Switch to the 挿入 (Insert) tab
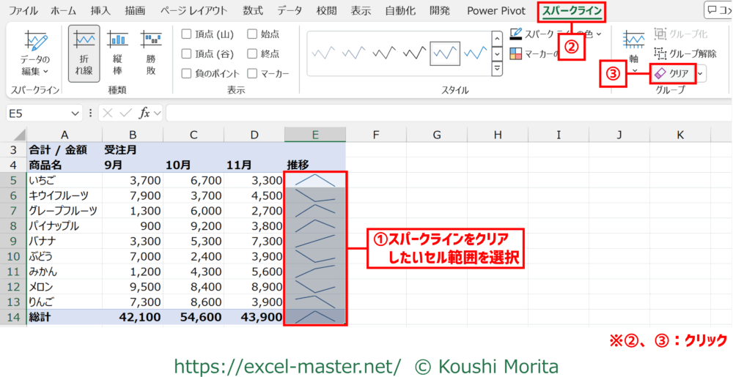 100,11
